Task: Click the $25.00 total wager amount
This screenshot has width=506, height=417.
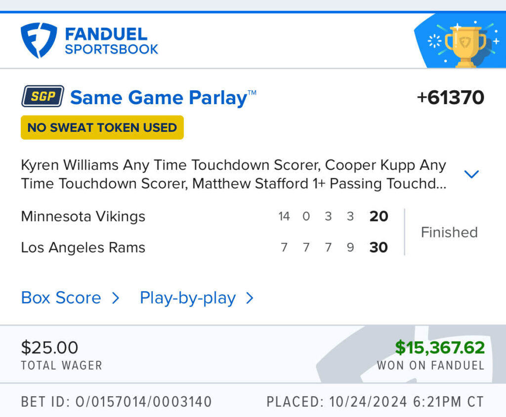Action: pos(49,347)
